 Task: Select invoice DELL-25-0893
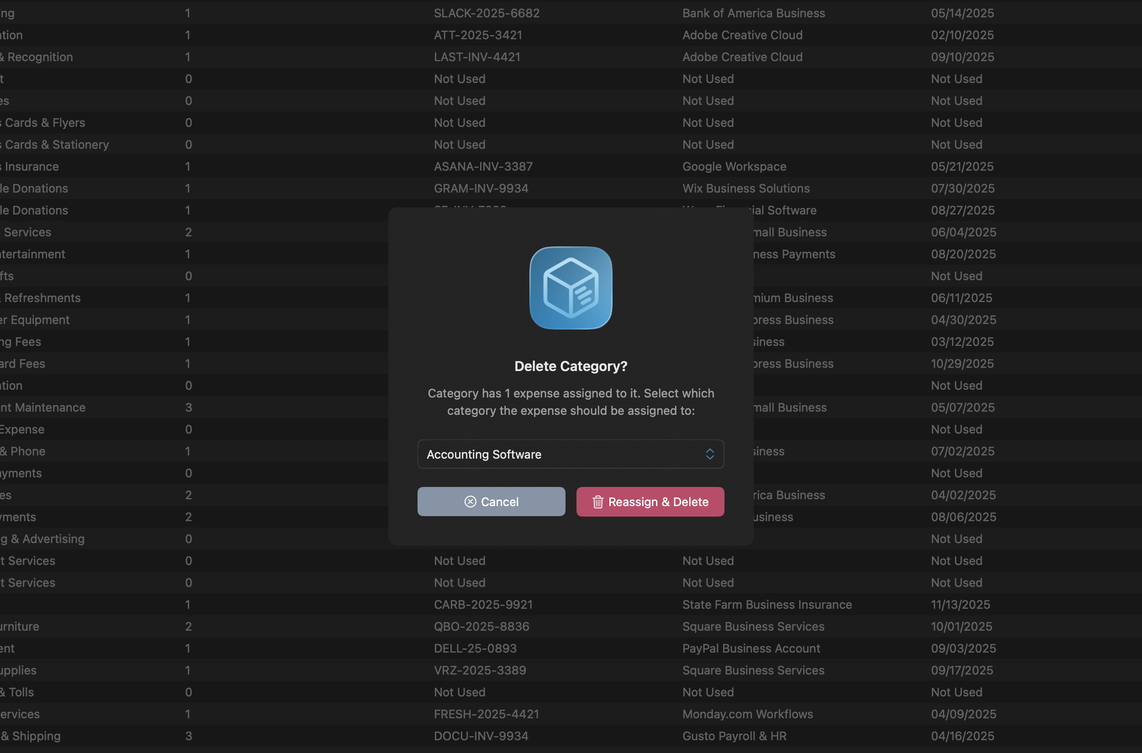[x=475, y=648]
